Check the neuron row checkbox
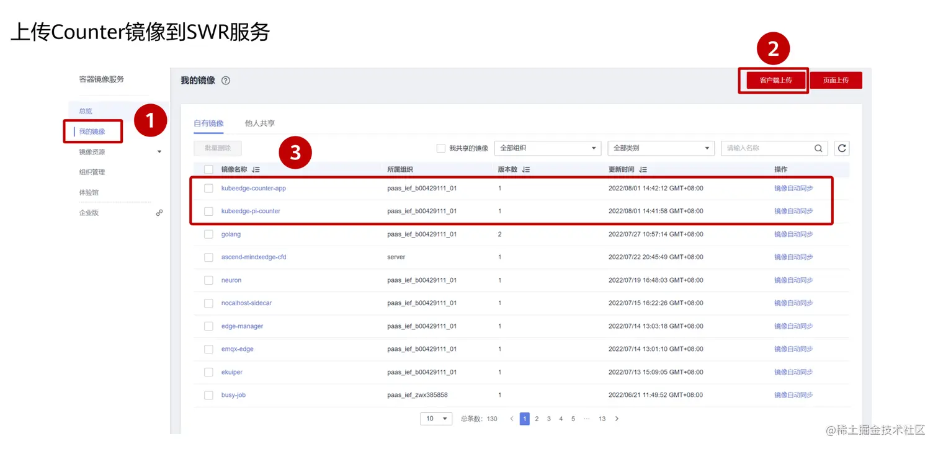 pyautogui.click(x=208, y=280)
